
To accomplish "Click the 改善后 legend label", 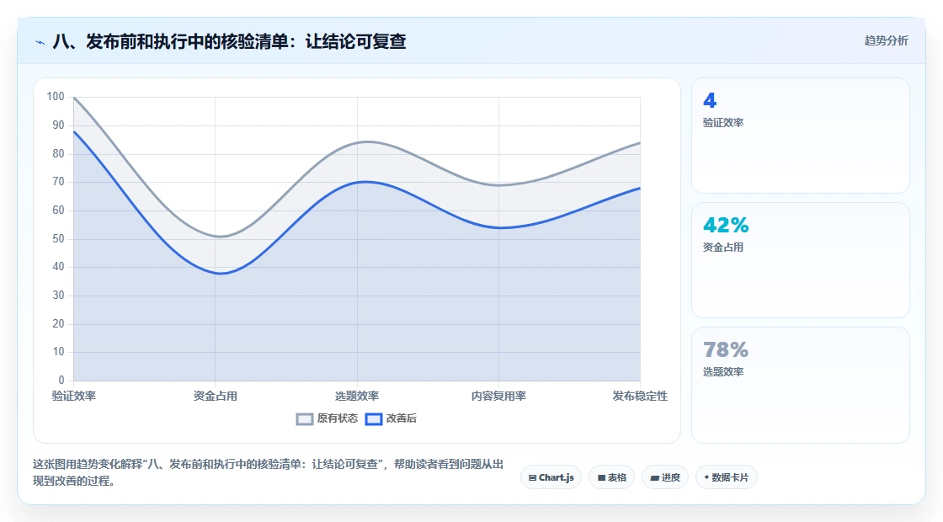I will point(401,418).
